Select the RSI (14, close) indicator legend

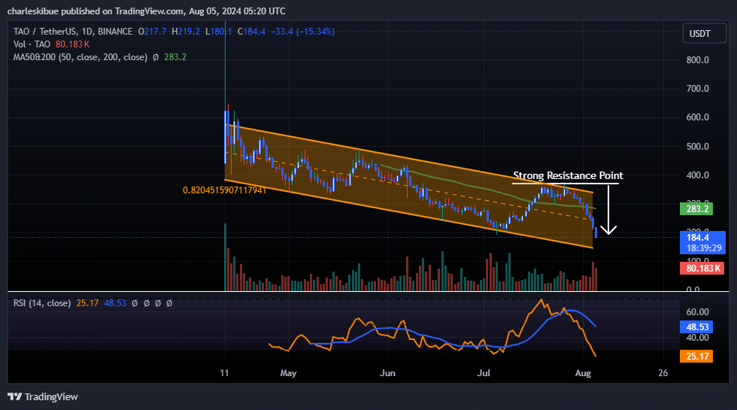click(x=41, y=303)
